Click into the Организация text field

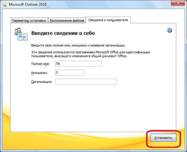tap(86, 82)
